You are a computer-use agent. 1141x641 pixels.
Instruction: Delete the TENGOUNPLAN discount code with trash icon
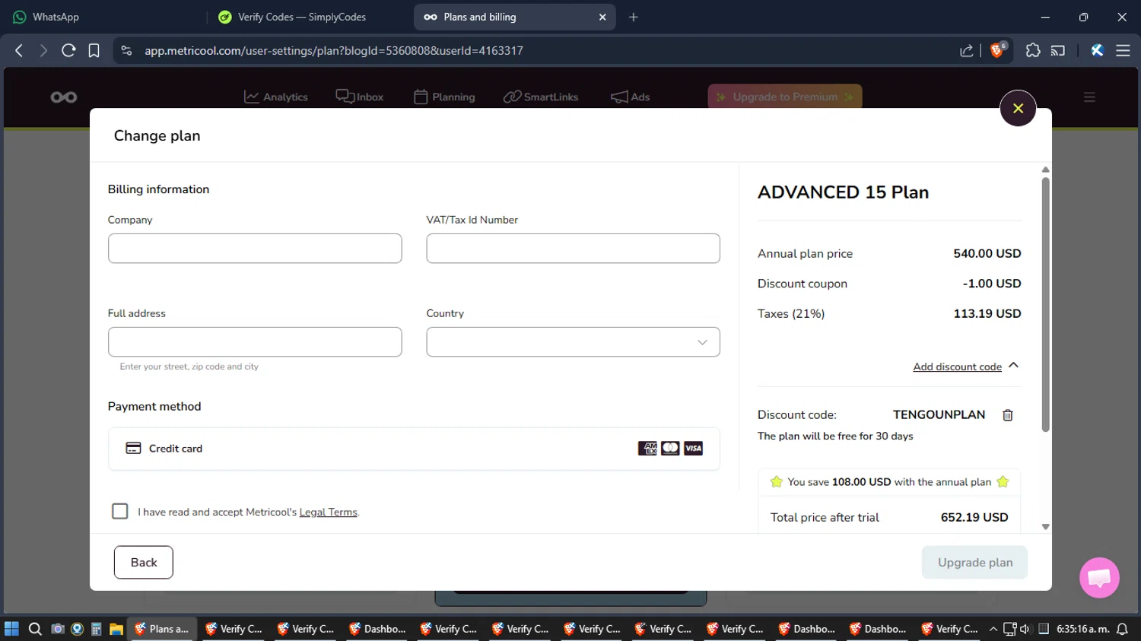pyautogui.click(x=1008, y=415)
